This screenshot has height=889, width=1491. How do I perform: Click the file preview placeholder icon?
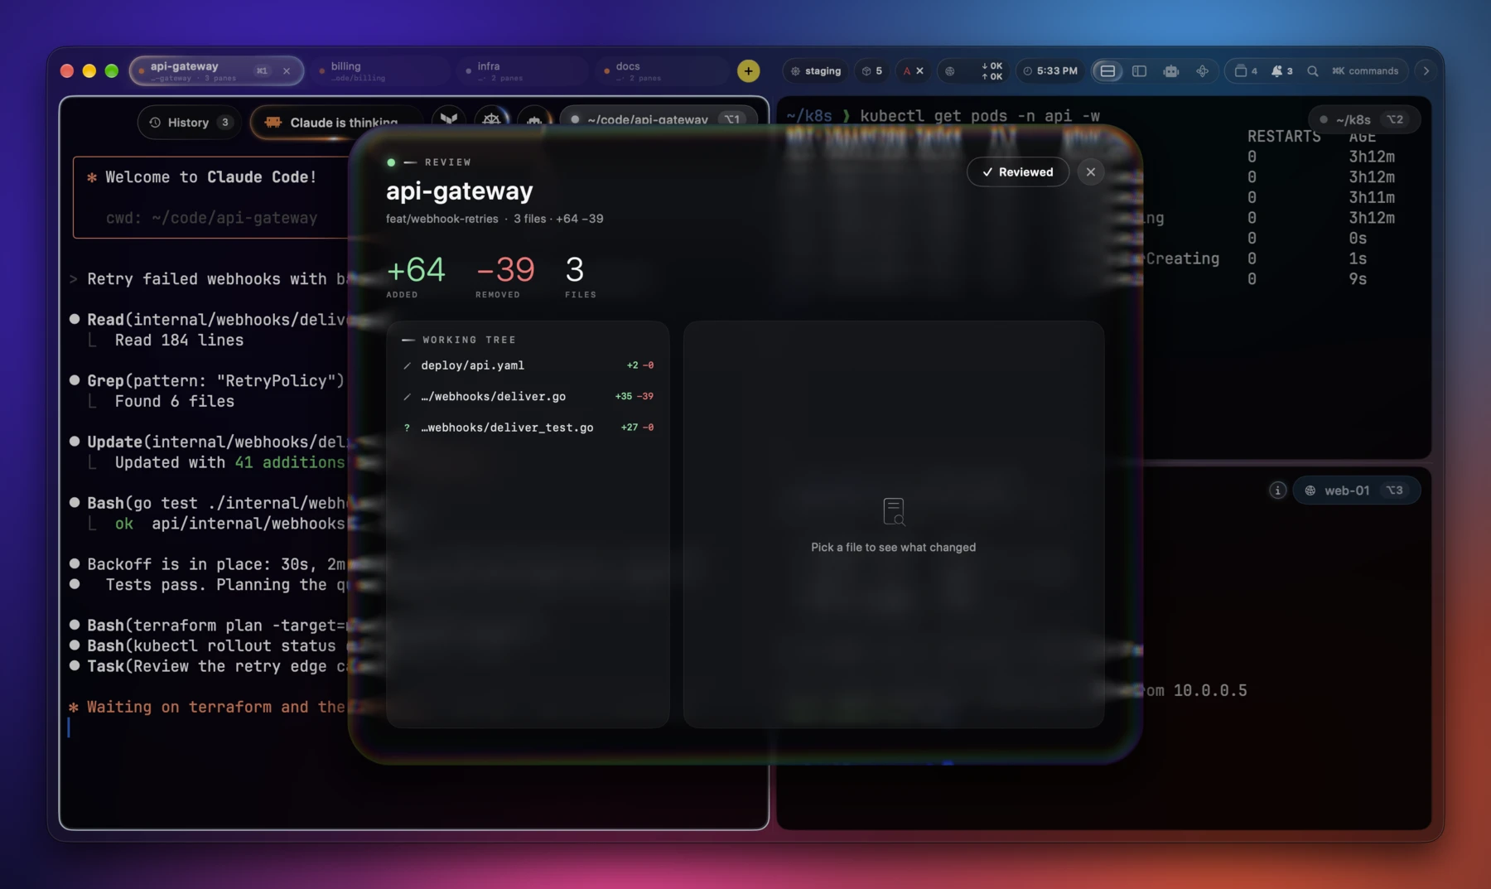coord(894,512)
